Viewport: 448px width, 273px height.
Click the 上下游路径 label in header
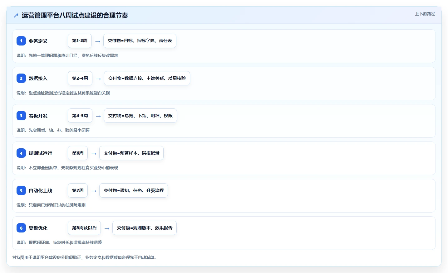pos(425,14)
